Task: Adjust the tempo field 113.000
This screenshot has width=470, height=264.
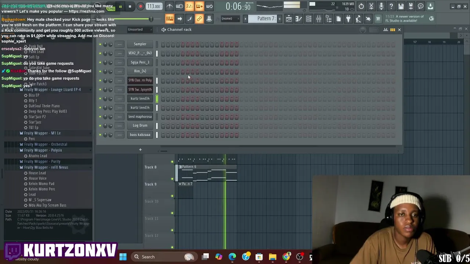Action: pos(154,6)
